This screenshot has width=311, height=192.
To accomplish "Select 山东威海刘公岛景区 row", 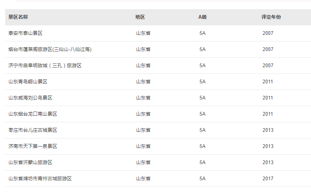I will pos(158,98).
